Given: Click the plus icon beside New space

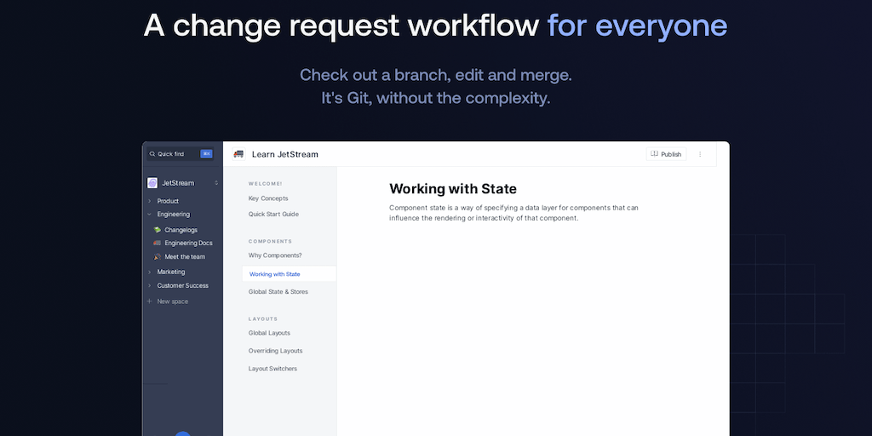Looking at the screenshot, I should (149, 301).
